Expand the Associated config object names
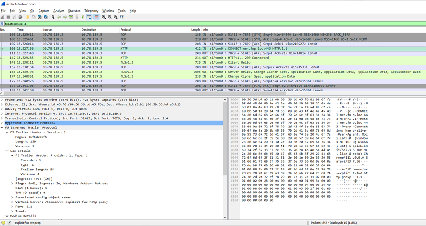 12,197
